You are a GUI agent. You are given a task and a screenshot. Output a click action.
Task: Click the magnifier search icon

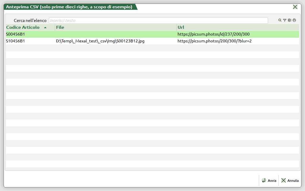(x=280, y=20)
